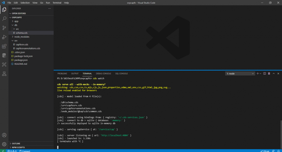Open the Accounts icon

tap(4, 135)
